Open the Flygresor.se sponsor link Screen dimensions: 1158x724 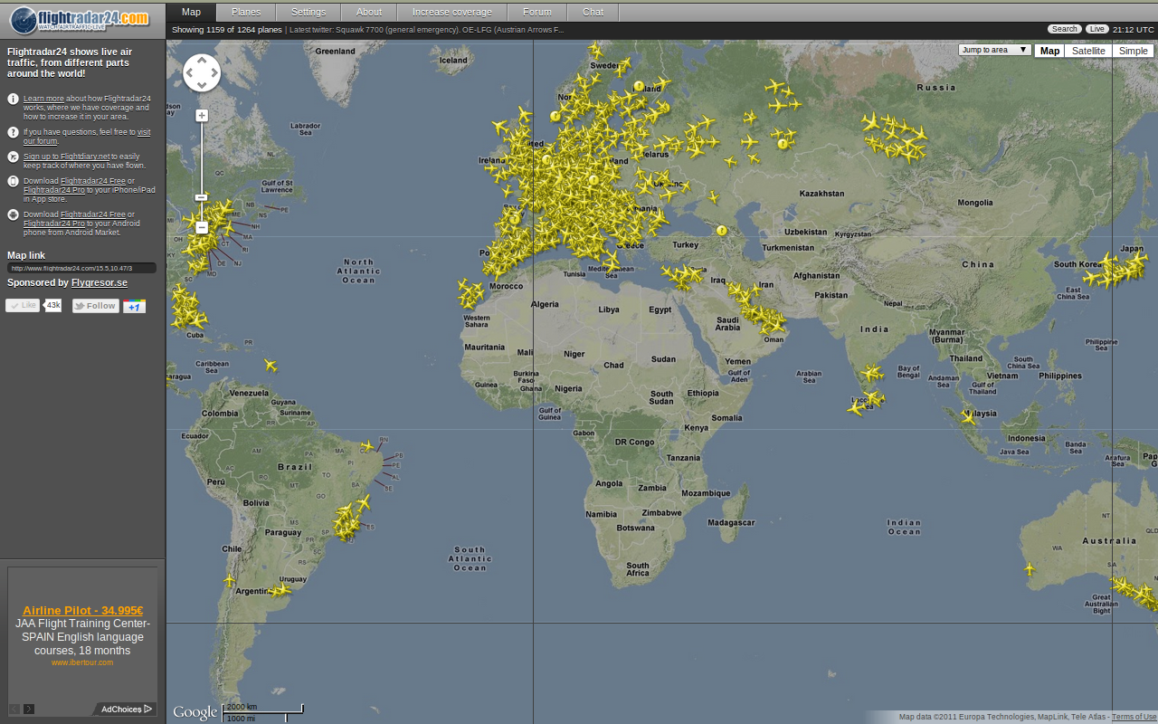coord(100,282)
